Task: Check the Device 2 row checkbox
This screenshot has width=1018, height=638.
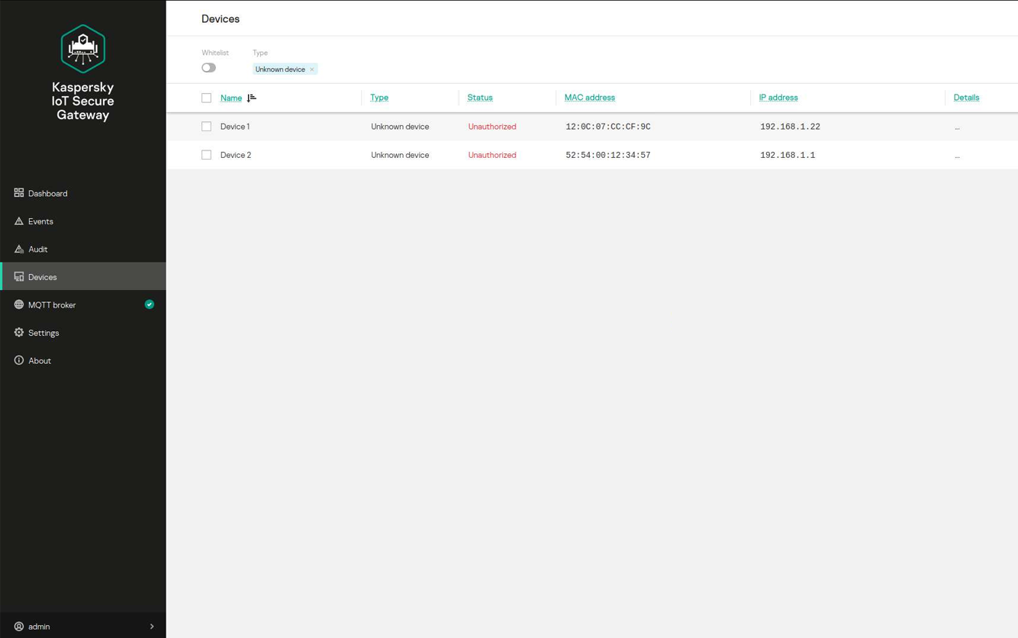Action: [206, 155]
